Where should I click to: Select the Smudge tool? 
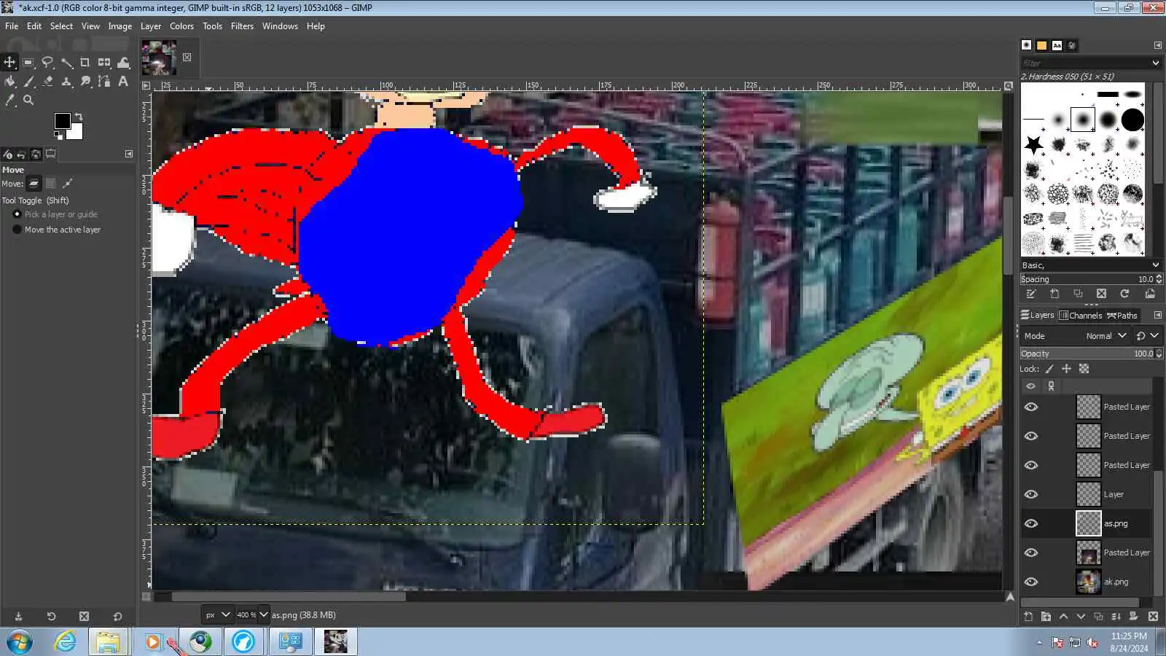click(85, 82)
